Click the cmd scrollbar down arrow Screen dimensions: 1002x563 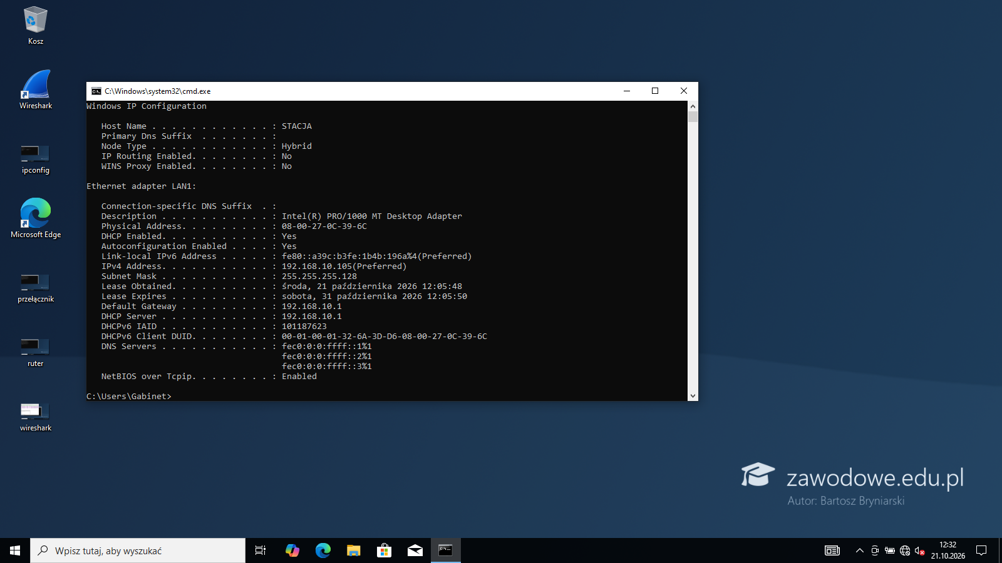click(x=693, y=395)
